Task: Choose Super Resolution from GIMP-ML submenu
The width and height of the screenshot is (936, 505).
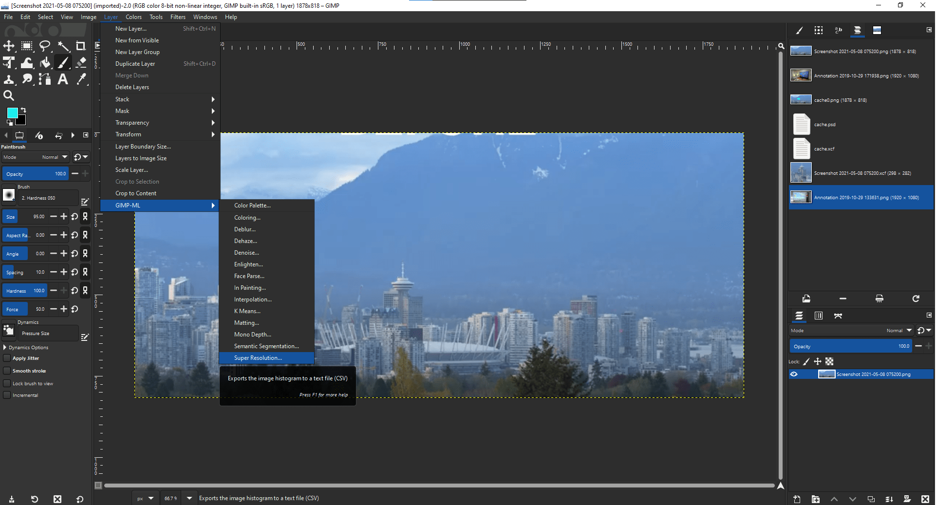Action: coord(267,358)
